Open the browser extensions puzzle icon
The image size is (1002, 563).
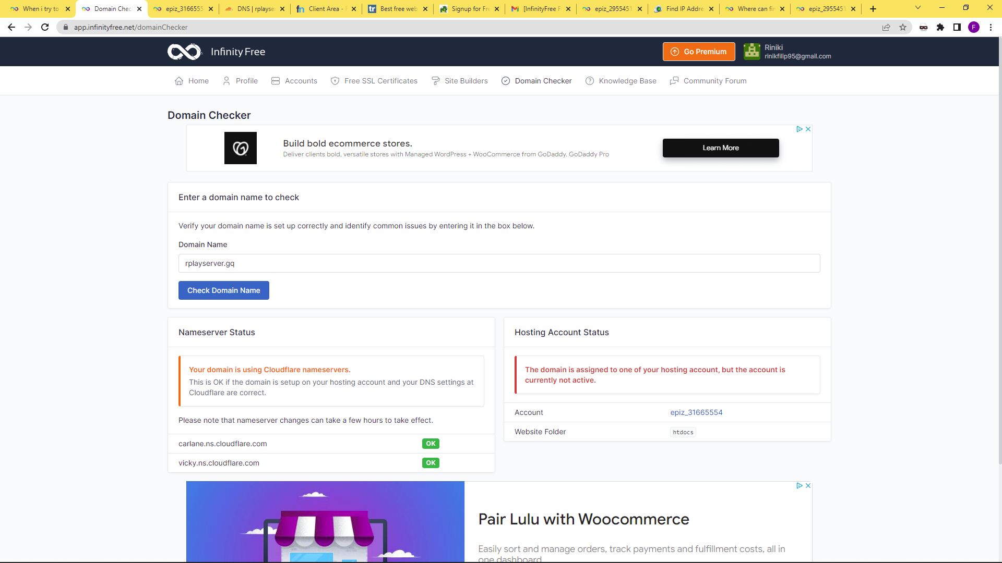coord(940,27)
